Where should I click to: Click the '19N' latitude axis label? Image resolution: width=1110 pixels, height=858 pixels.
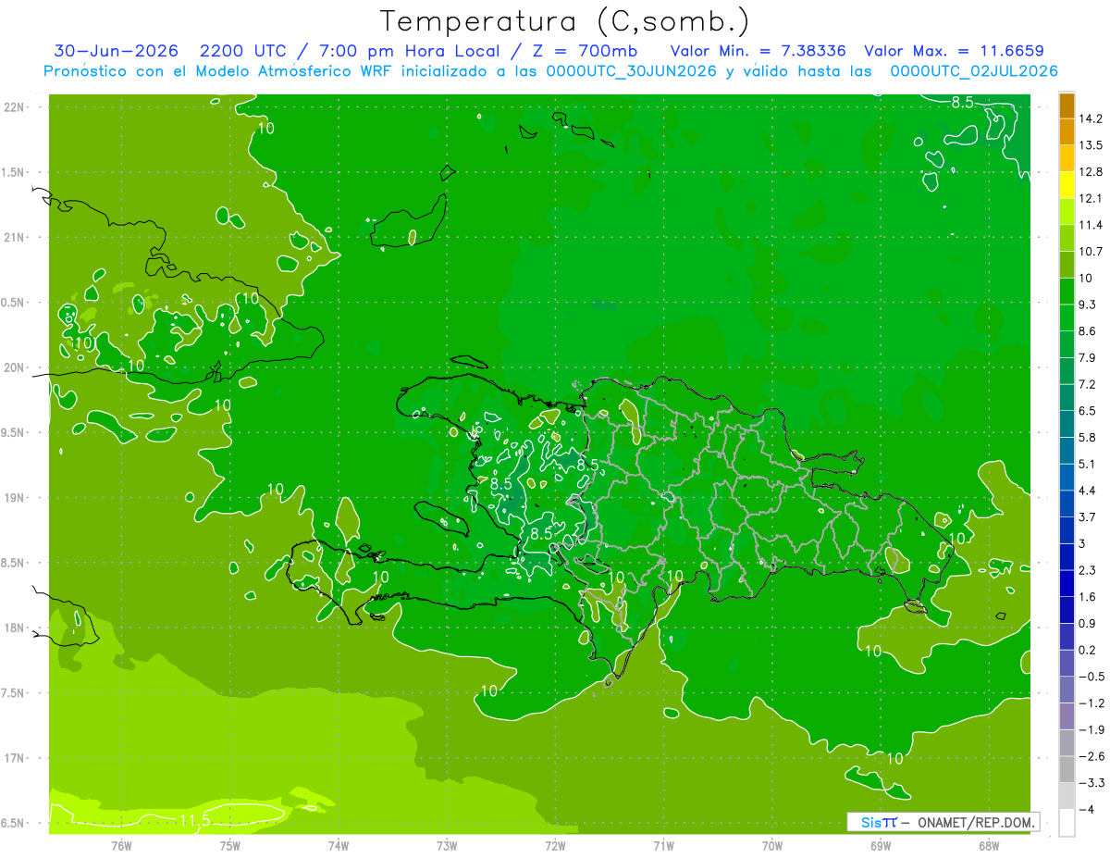tap(14, 498)
